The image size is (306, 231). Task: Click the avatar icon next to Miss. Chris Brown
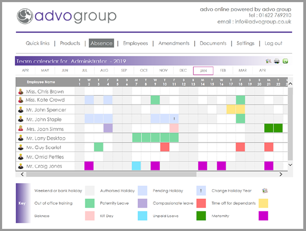coord(20,91)
